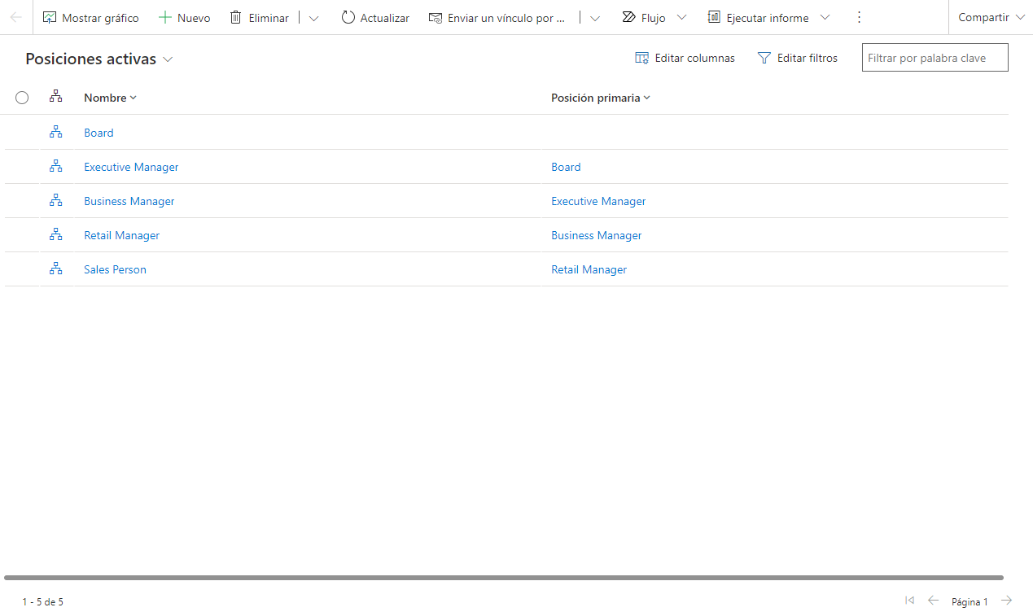Click Enviar un vínculo por email button
1033x616 pixels.
[x=497, y=17]
